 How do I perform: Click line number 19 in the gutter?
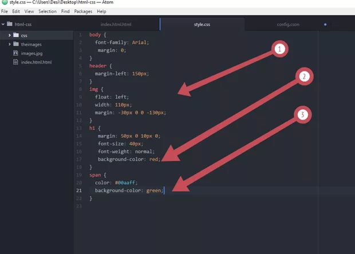pos(79,175)
